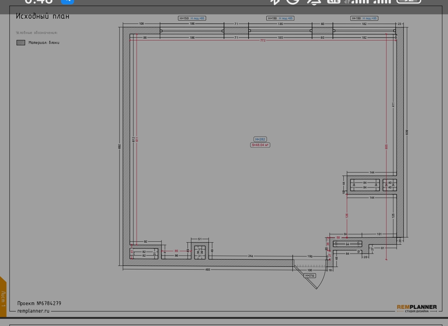Click the 'Условные обозначения' legend heading

37,33
